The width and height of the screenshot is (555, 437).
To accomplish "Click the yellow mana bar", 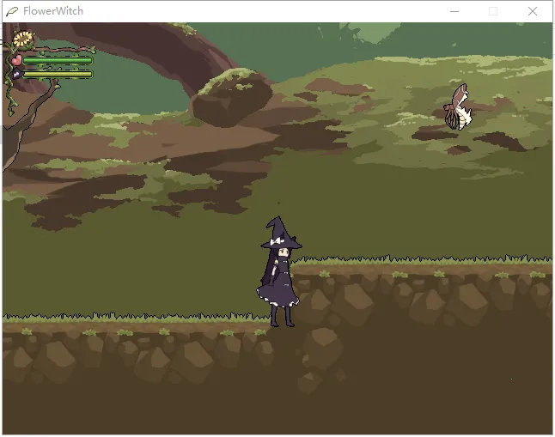I will [x=57, y=75].
